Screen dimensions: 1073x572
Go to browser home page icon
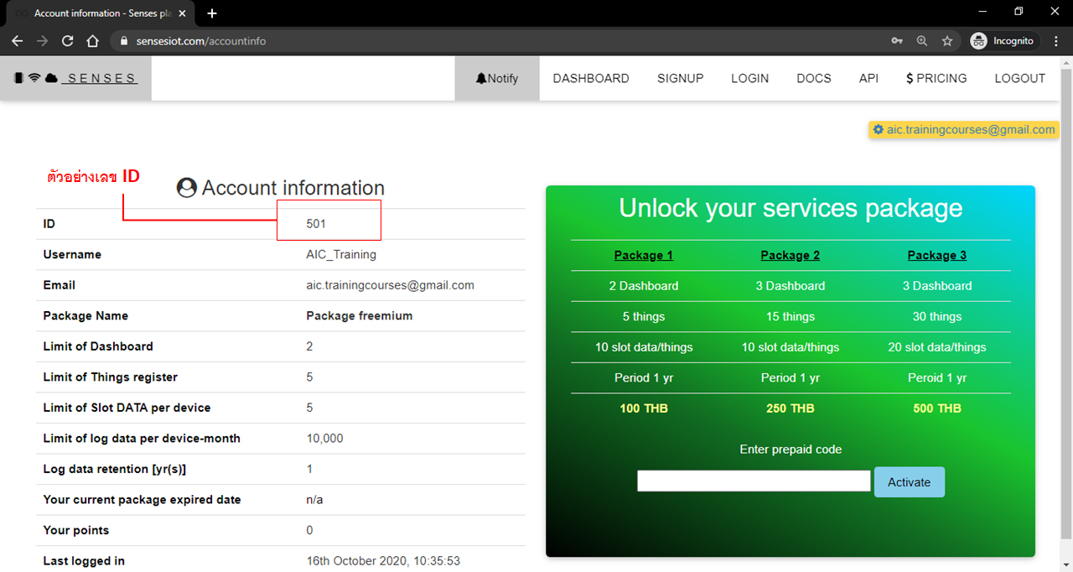click(92, 41)
